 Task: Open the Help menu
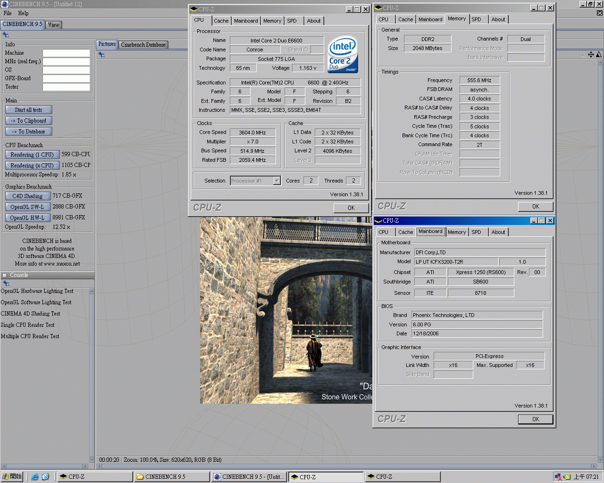point(23,13)
